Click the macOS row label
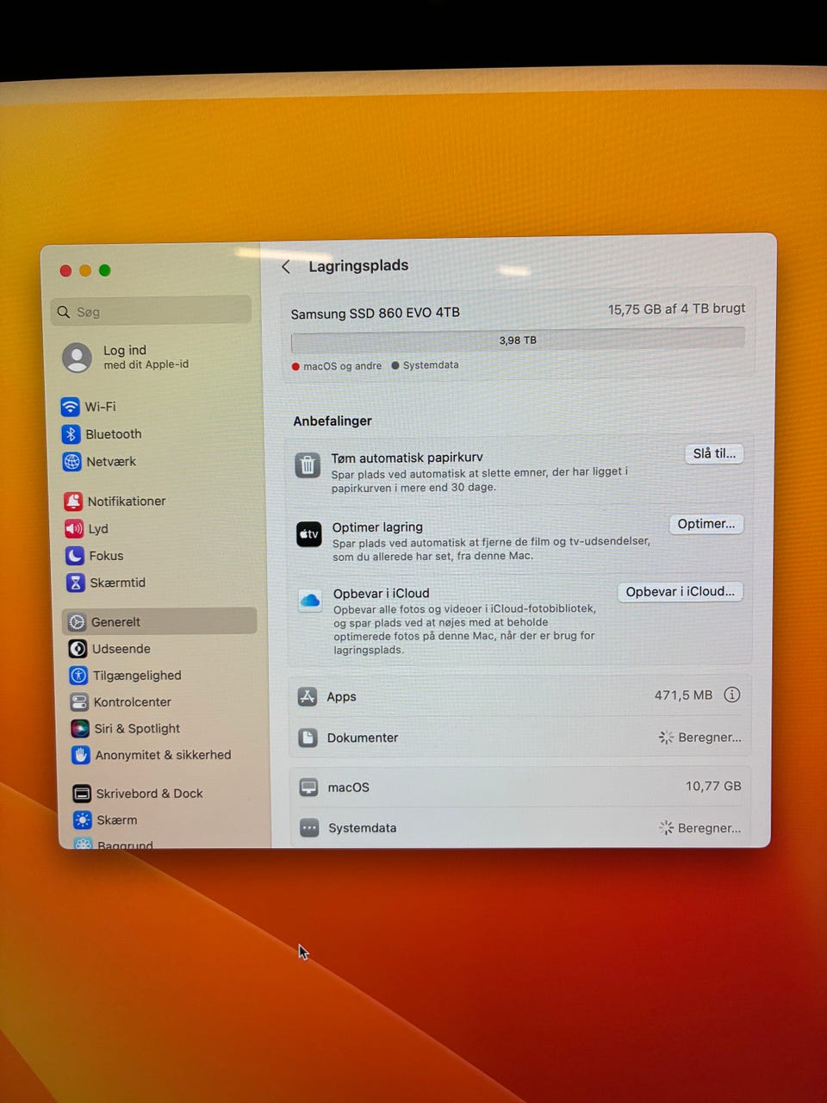 point(349,788)
